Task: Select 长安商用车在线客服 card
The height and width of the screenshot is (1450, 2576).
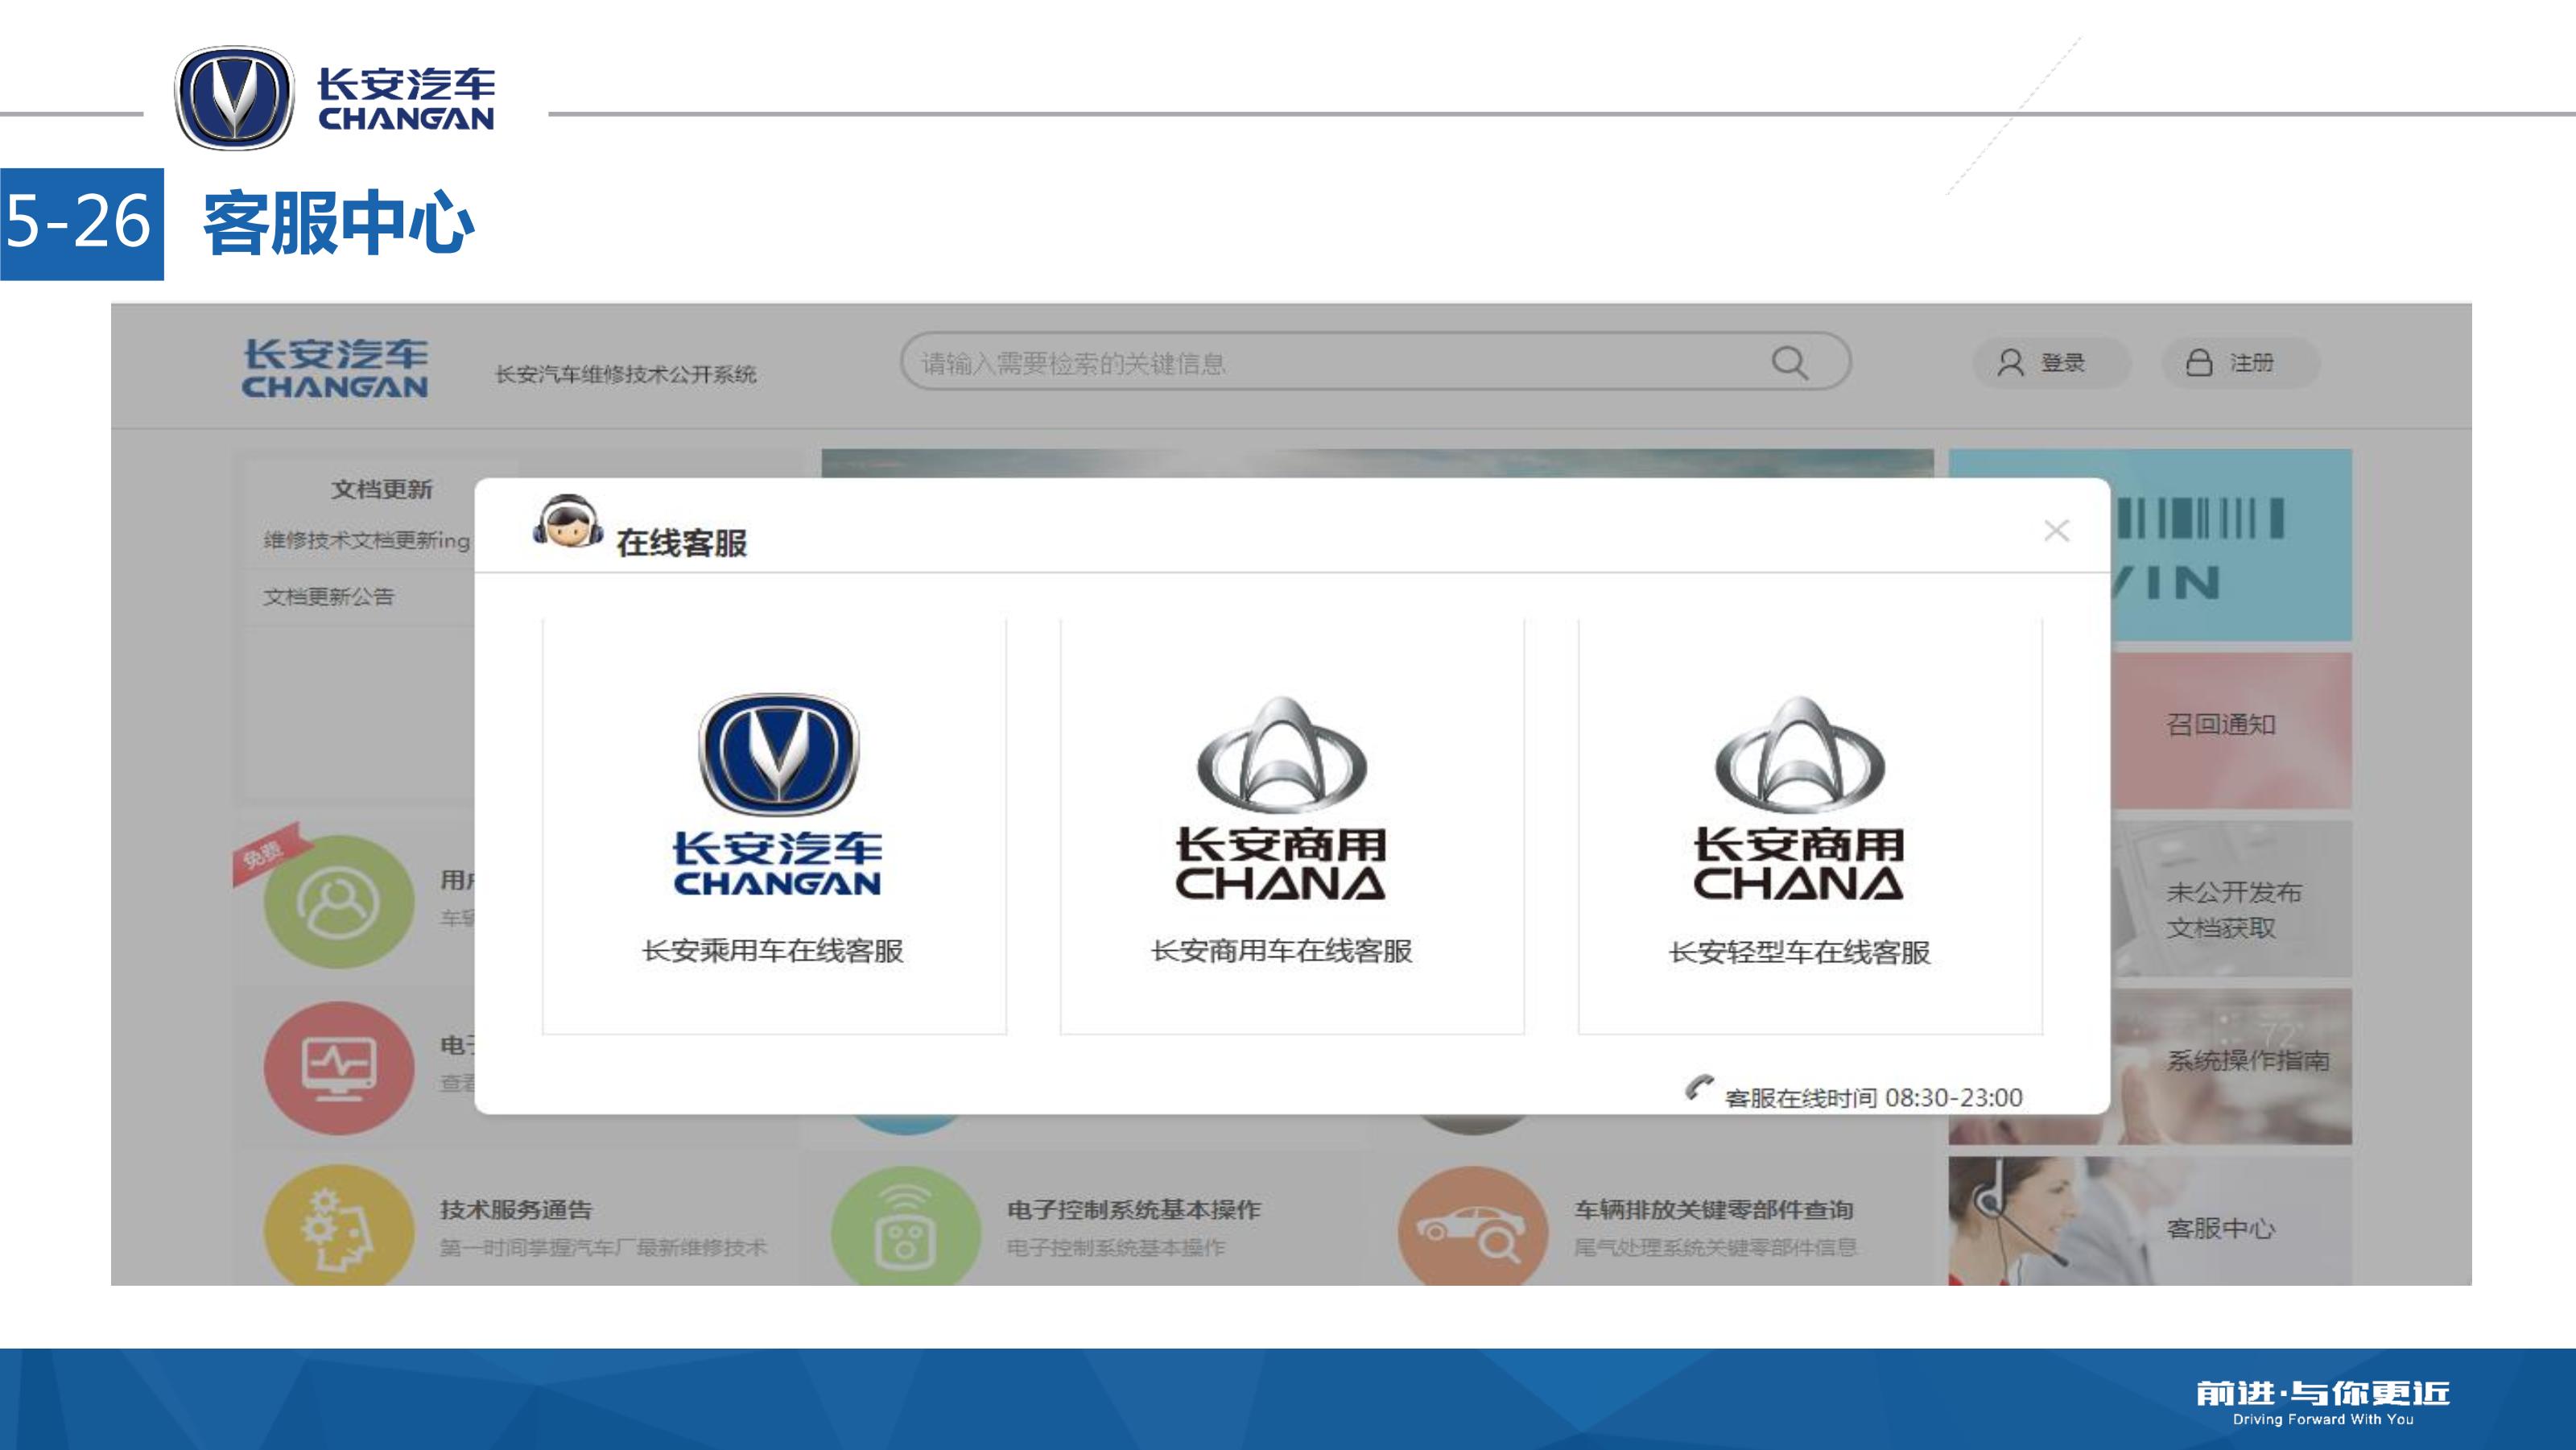Action: (1291, 827)
